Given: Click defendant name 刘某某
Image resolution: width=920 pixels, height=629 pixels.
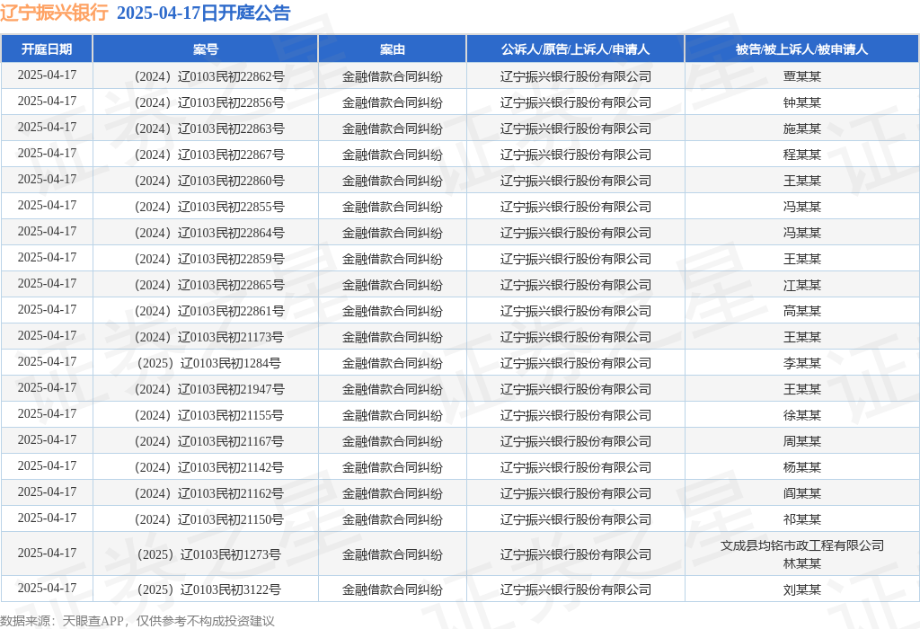Looking at the screenshot, I should (802, 589).
